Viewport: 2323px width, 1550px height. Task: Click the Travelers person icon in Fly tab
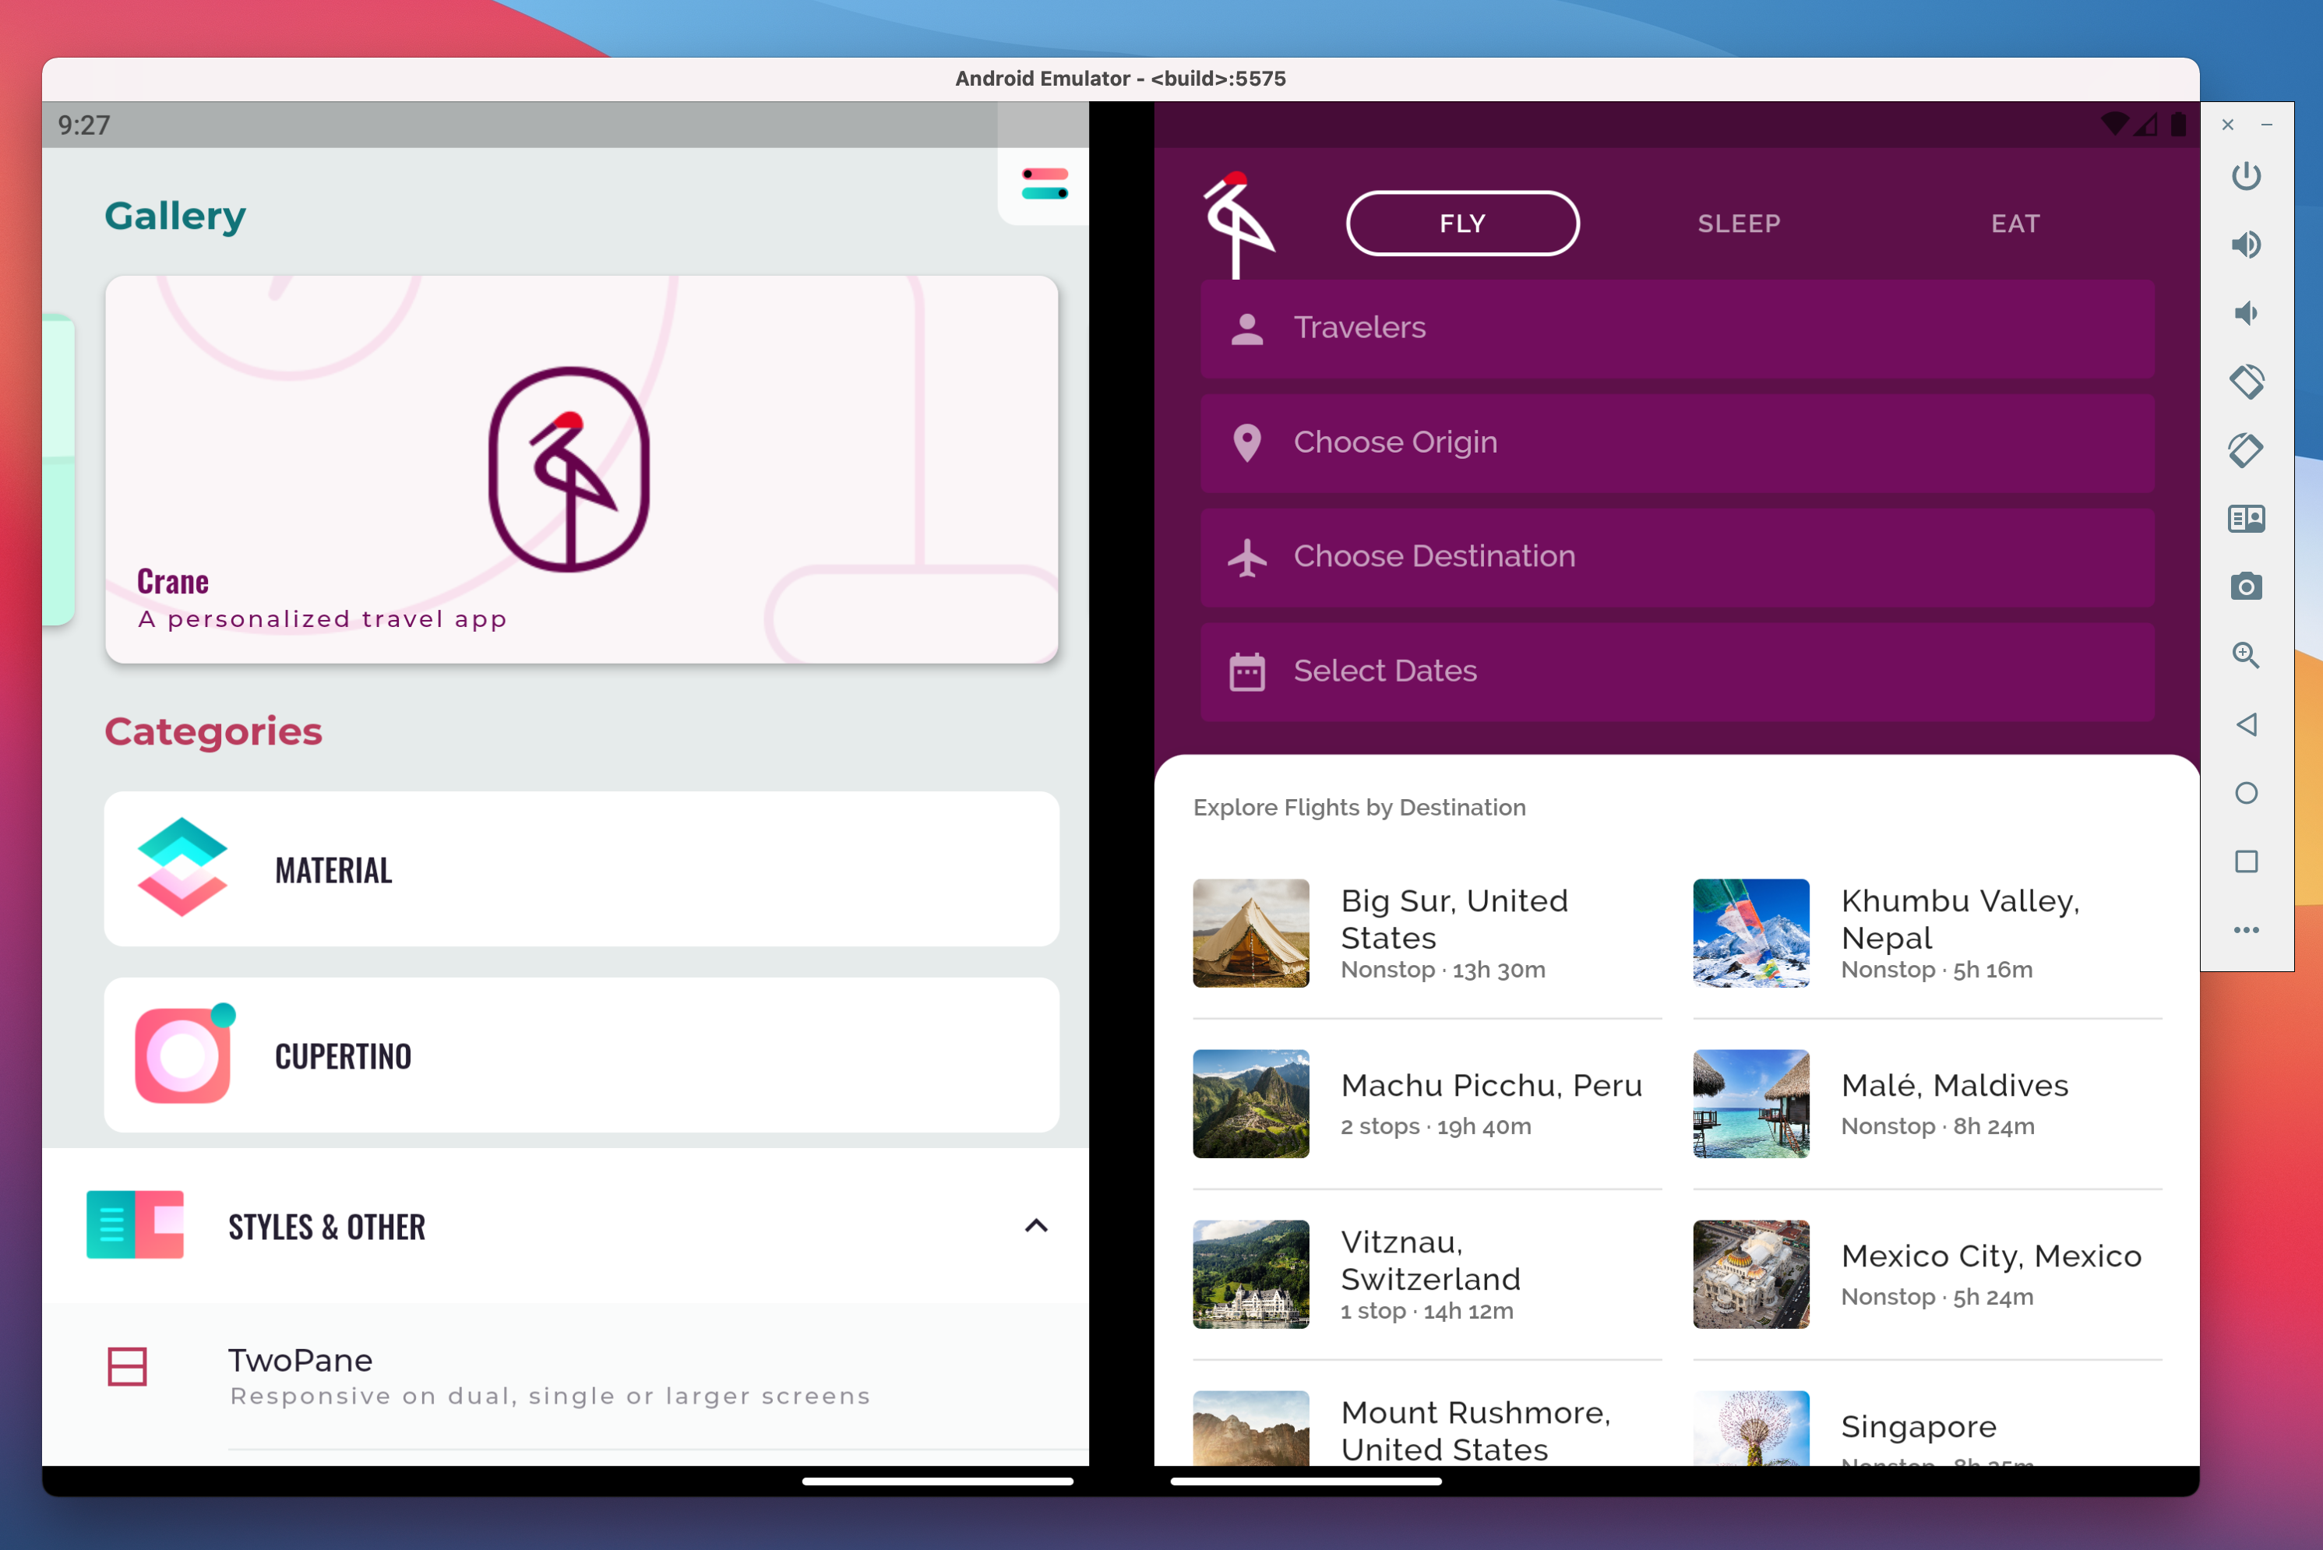click(1246, 327)
